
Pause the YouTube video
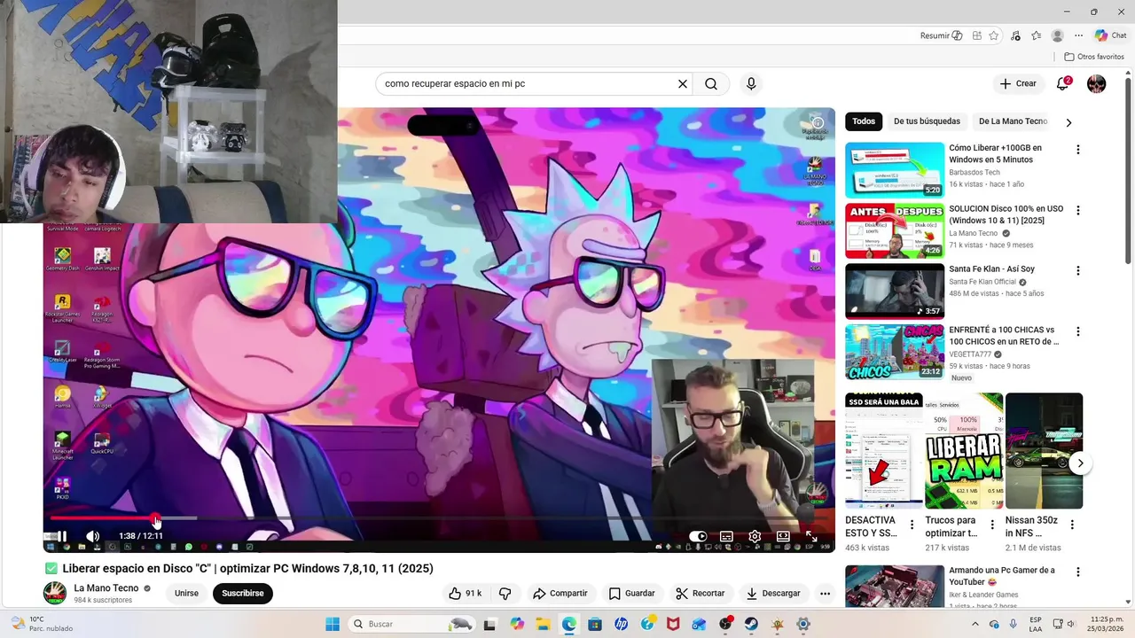(62, 536)
